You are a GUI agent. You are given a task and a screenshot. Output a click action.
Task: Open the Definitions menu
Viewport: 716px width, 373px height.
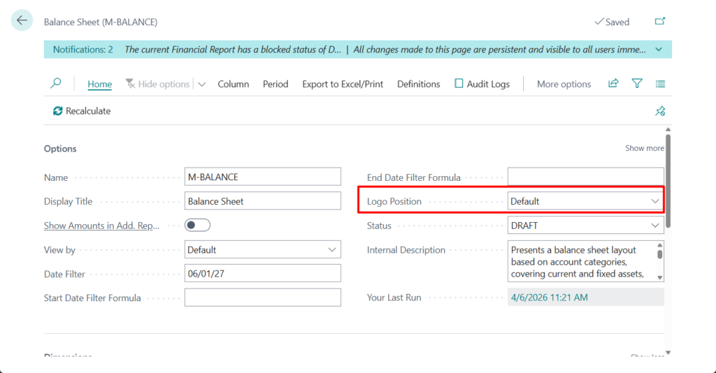[x=418, y=84]
